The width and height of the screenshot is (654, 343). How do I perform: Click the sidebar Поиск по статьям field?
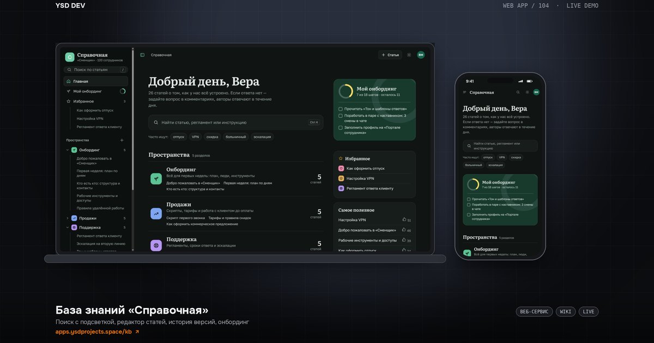pos(96,70)
